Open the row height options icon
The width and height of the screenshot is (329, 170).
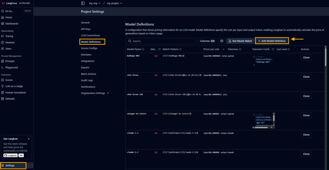point(222,41)
